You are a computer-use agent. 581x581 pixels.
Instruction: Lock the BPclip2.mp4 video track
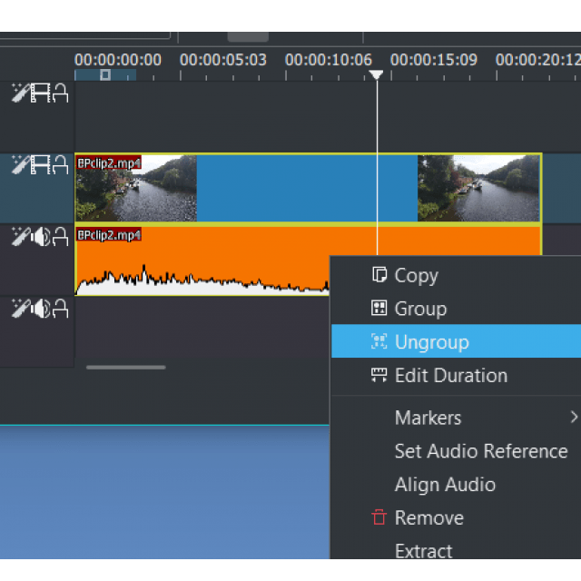(x=60, y=165)
